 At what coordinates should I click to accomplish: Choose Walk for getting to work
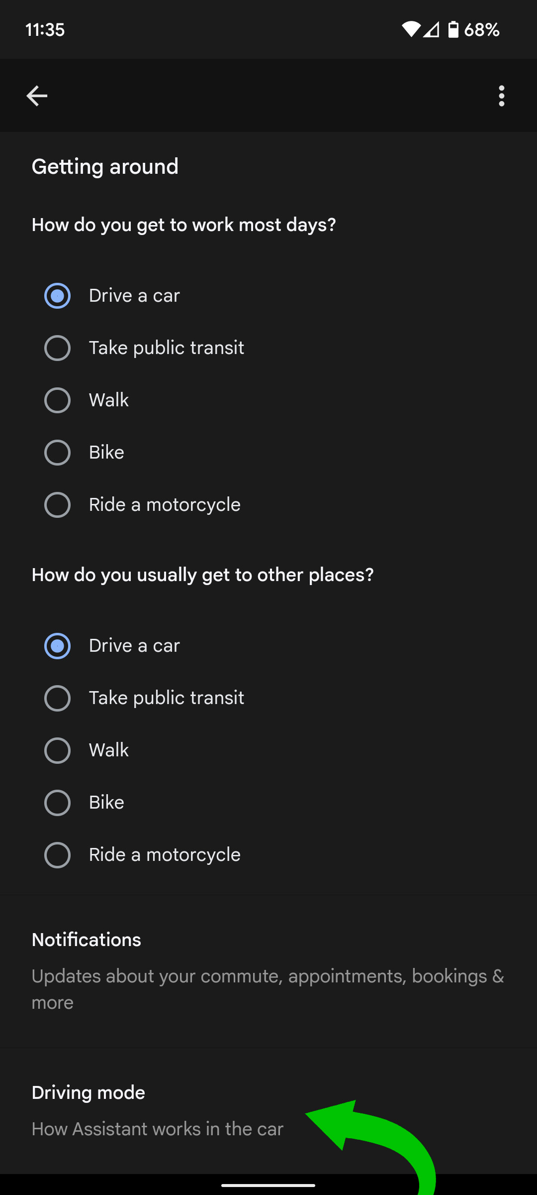click(58, 400)
